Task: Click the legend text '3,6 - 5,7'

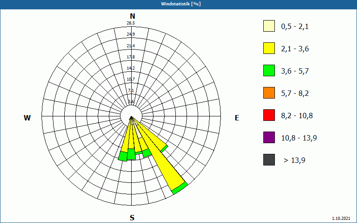Action: (295, 71)
